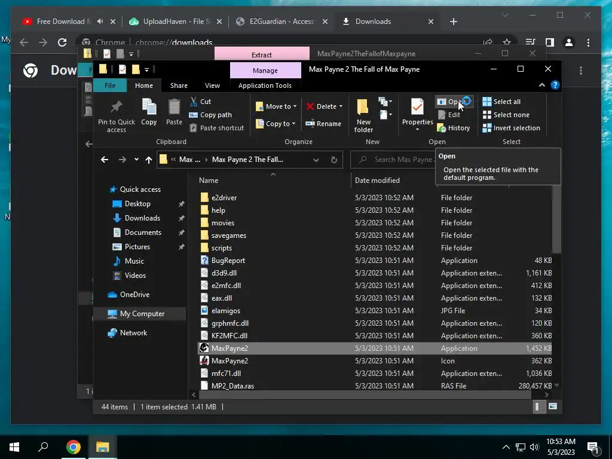The width and height of the screenshot is (612, 459).
Task: Click Invert selection
Action: point(512,128)
